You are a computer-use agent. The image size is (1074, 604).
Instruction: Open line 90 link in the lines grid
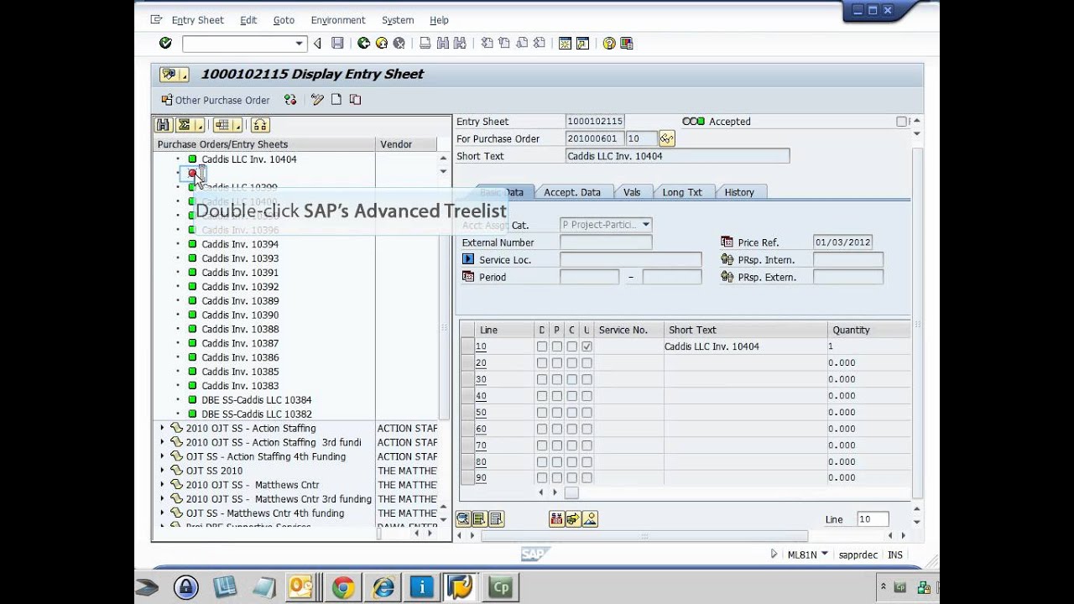(x=481, y=478)
